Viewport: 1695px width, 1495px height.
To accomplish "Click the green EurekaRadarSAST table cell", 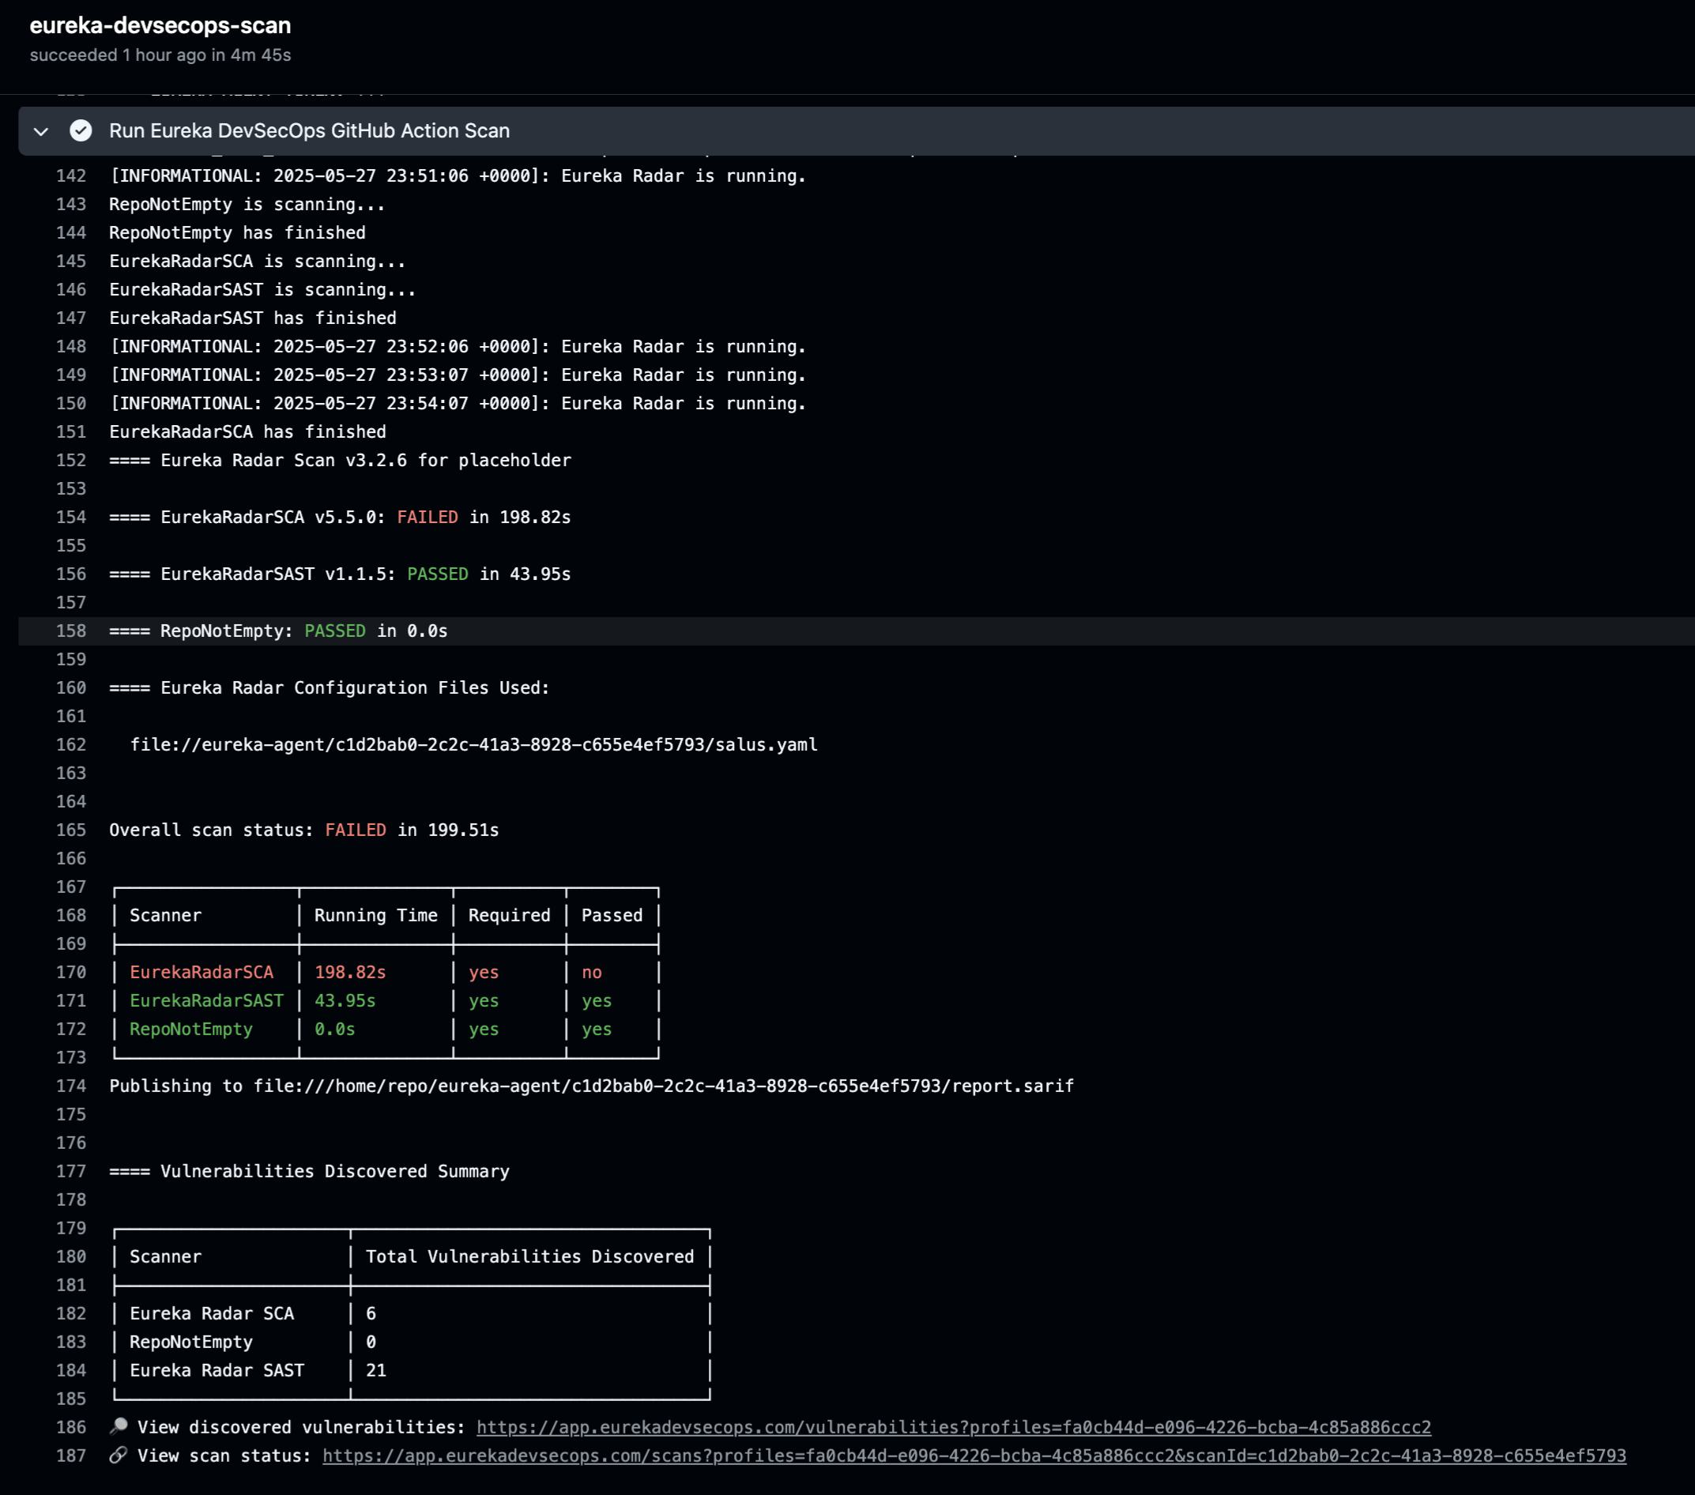I will [x=206, y=1000].
